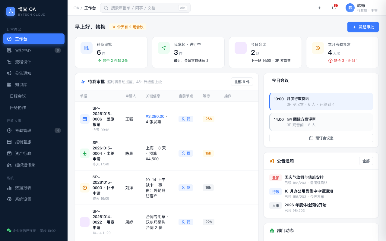Screen dimensions: 386x241
Task: Click the 今天有 2 场会议 tag
Action: click(x=128, y=27)
